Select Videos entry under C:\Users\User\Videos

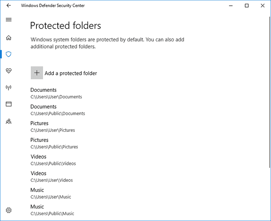tap(52, 176)
